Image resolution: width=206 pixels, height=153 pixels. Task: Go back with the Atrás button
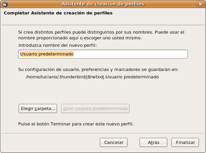pos(153,142)
